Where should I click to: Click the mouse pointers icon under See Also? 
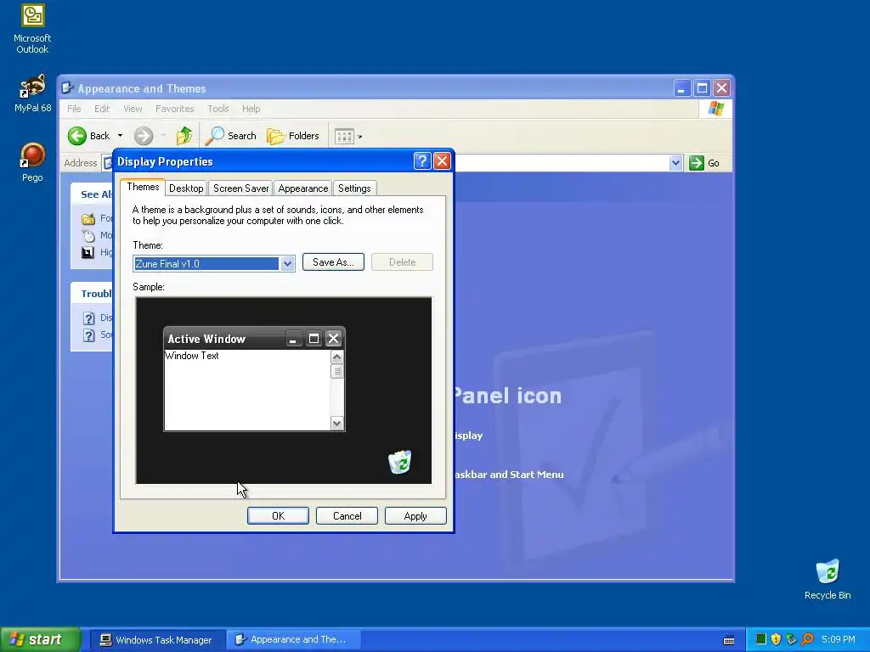(88, 236)
